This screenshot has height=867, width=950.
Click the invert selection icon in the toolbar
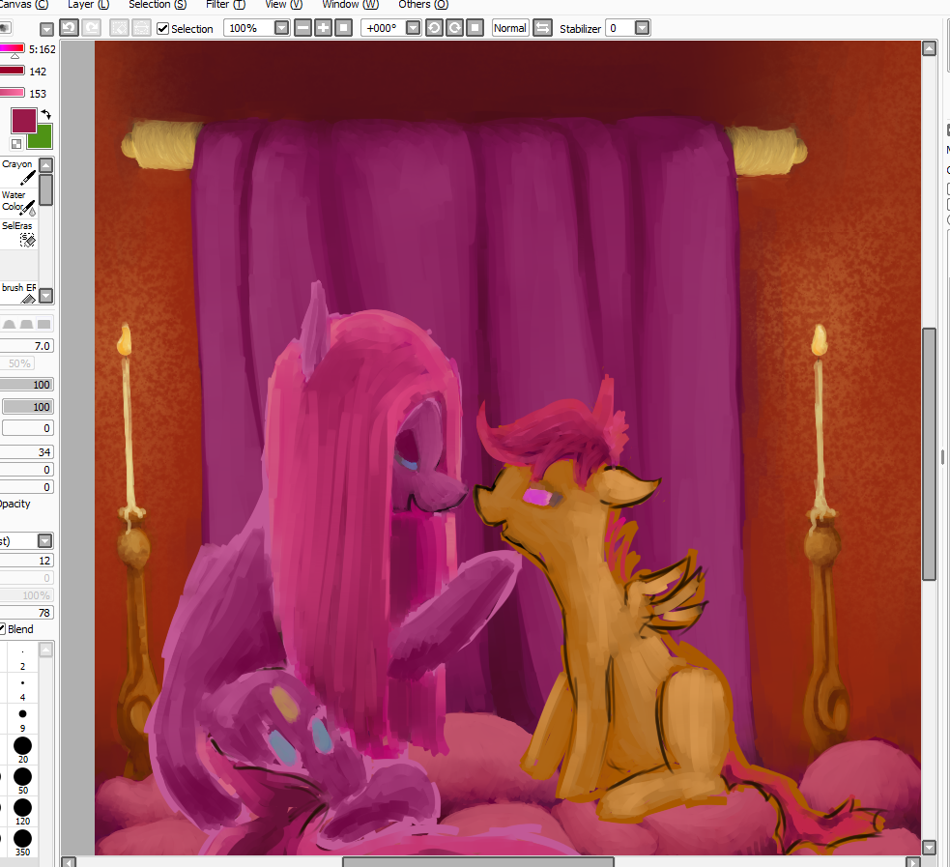[141, 28]
